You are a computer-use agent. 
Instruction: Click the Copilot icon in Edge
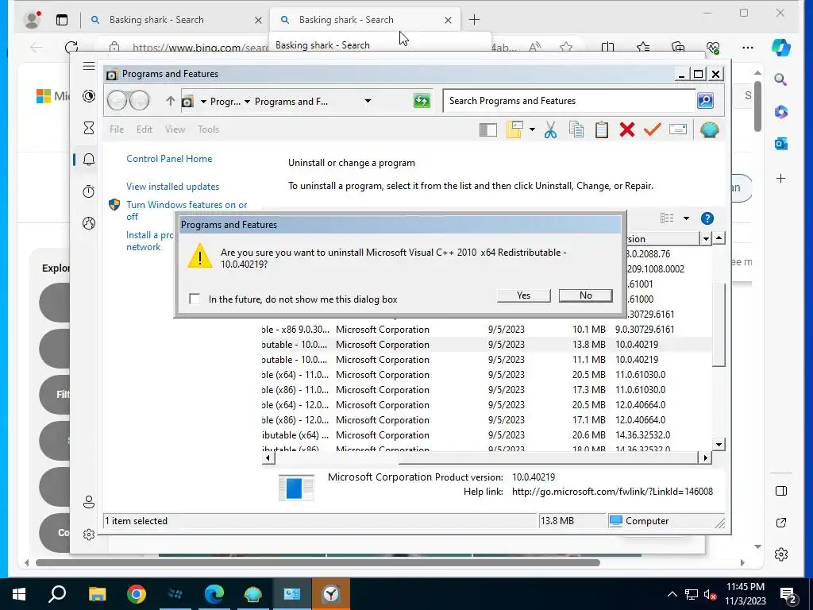(780, 47)
